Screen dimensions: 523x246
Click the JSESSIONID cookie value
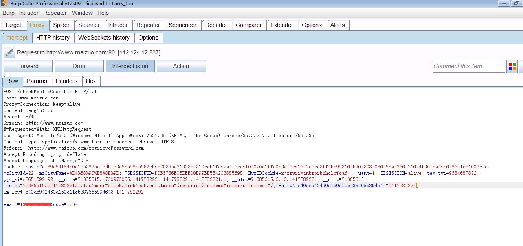[x=199, y=173]
